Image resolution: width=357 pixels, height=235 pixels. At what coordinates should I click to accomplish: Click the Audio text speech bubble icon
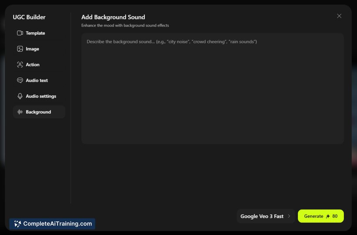(20, 80)
